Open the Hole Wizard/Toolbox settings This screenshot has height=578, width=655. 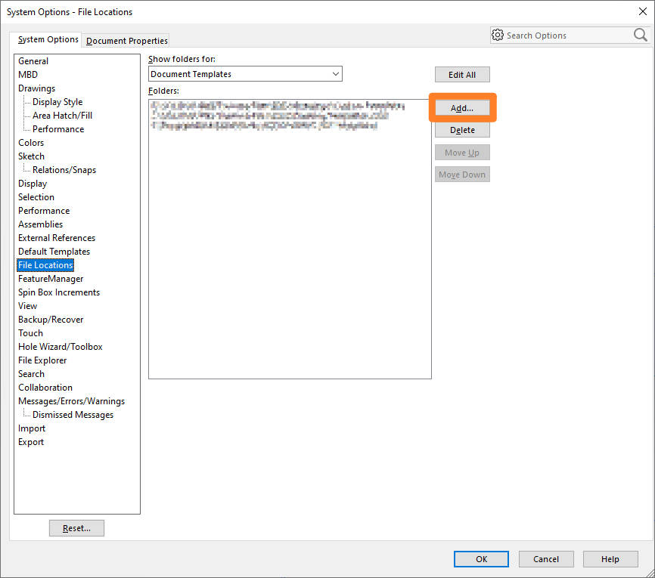[60, 346]
